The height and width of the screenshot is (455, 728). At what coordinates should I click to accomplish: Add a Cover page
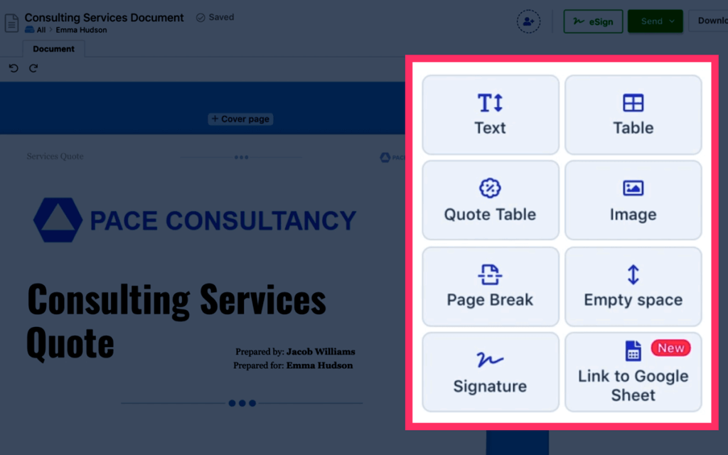(x=240, y=119)
